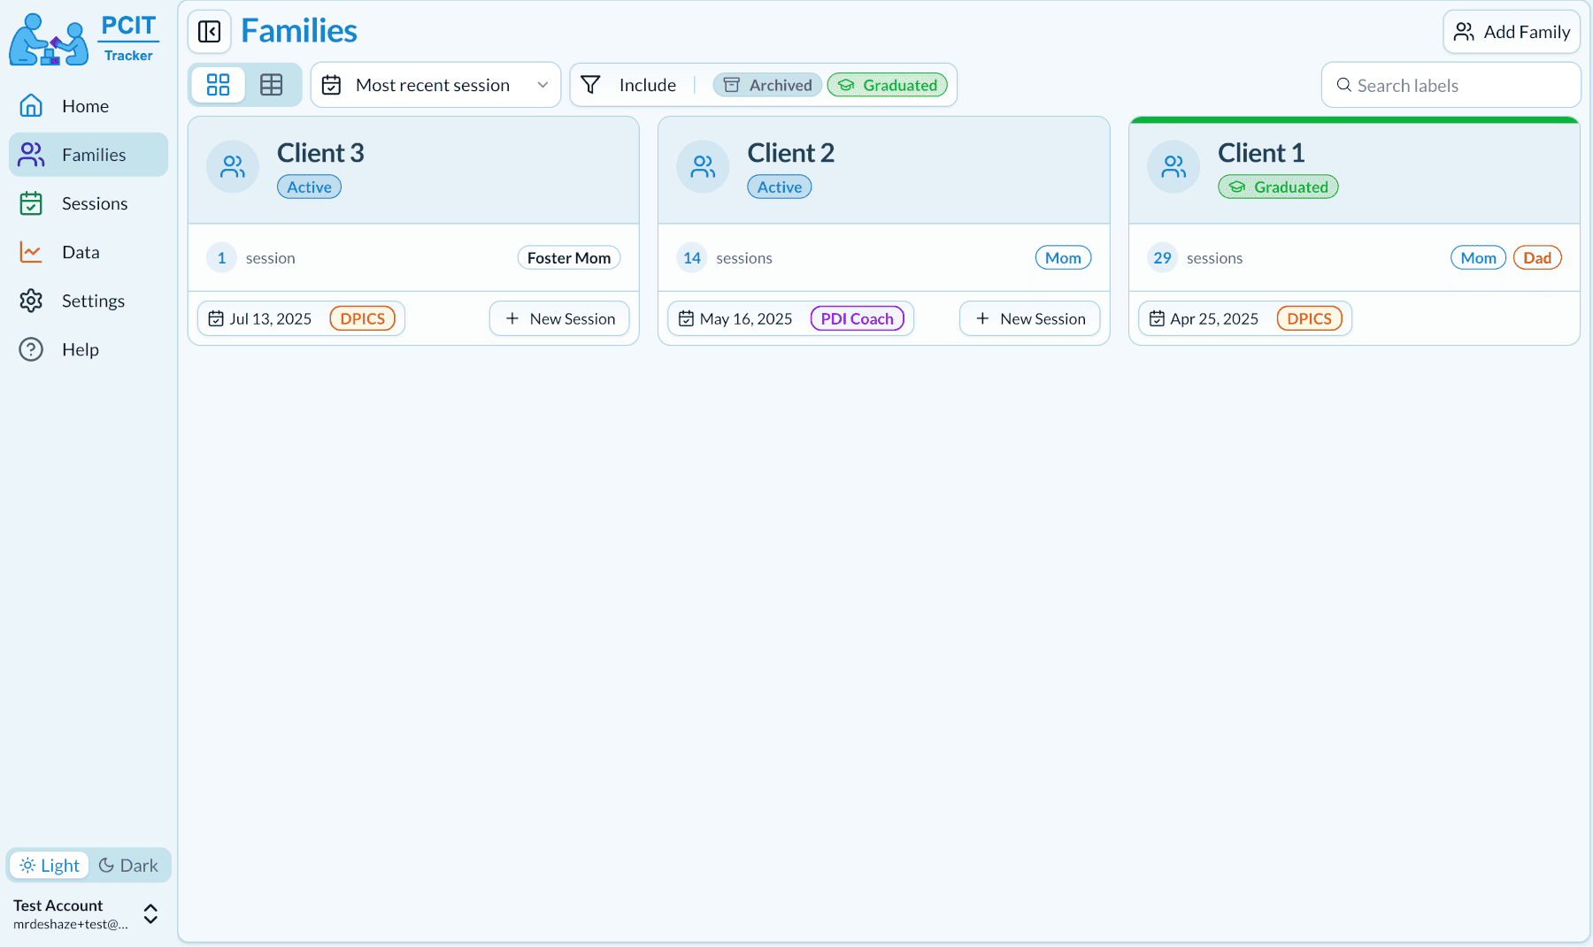The image size is (1593, 947).
Task: Click Client 2 family avatar icon
Action: coord(703,167)
